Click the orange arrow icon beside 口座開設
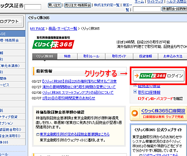 click(135, 113)
